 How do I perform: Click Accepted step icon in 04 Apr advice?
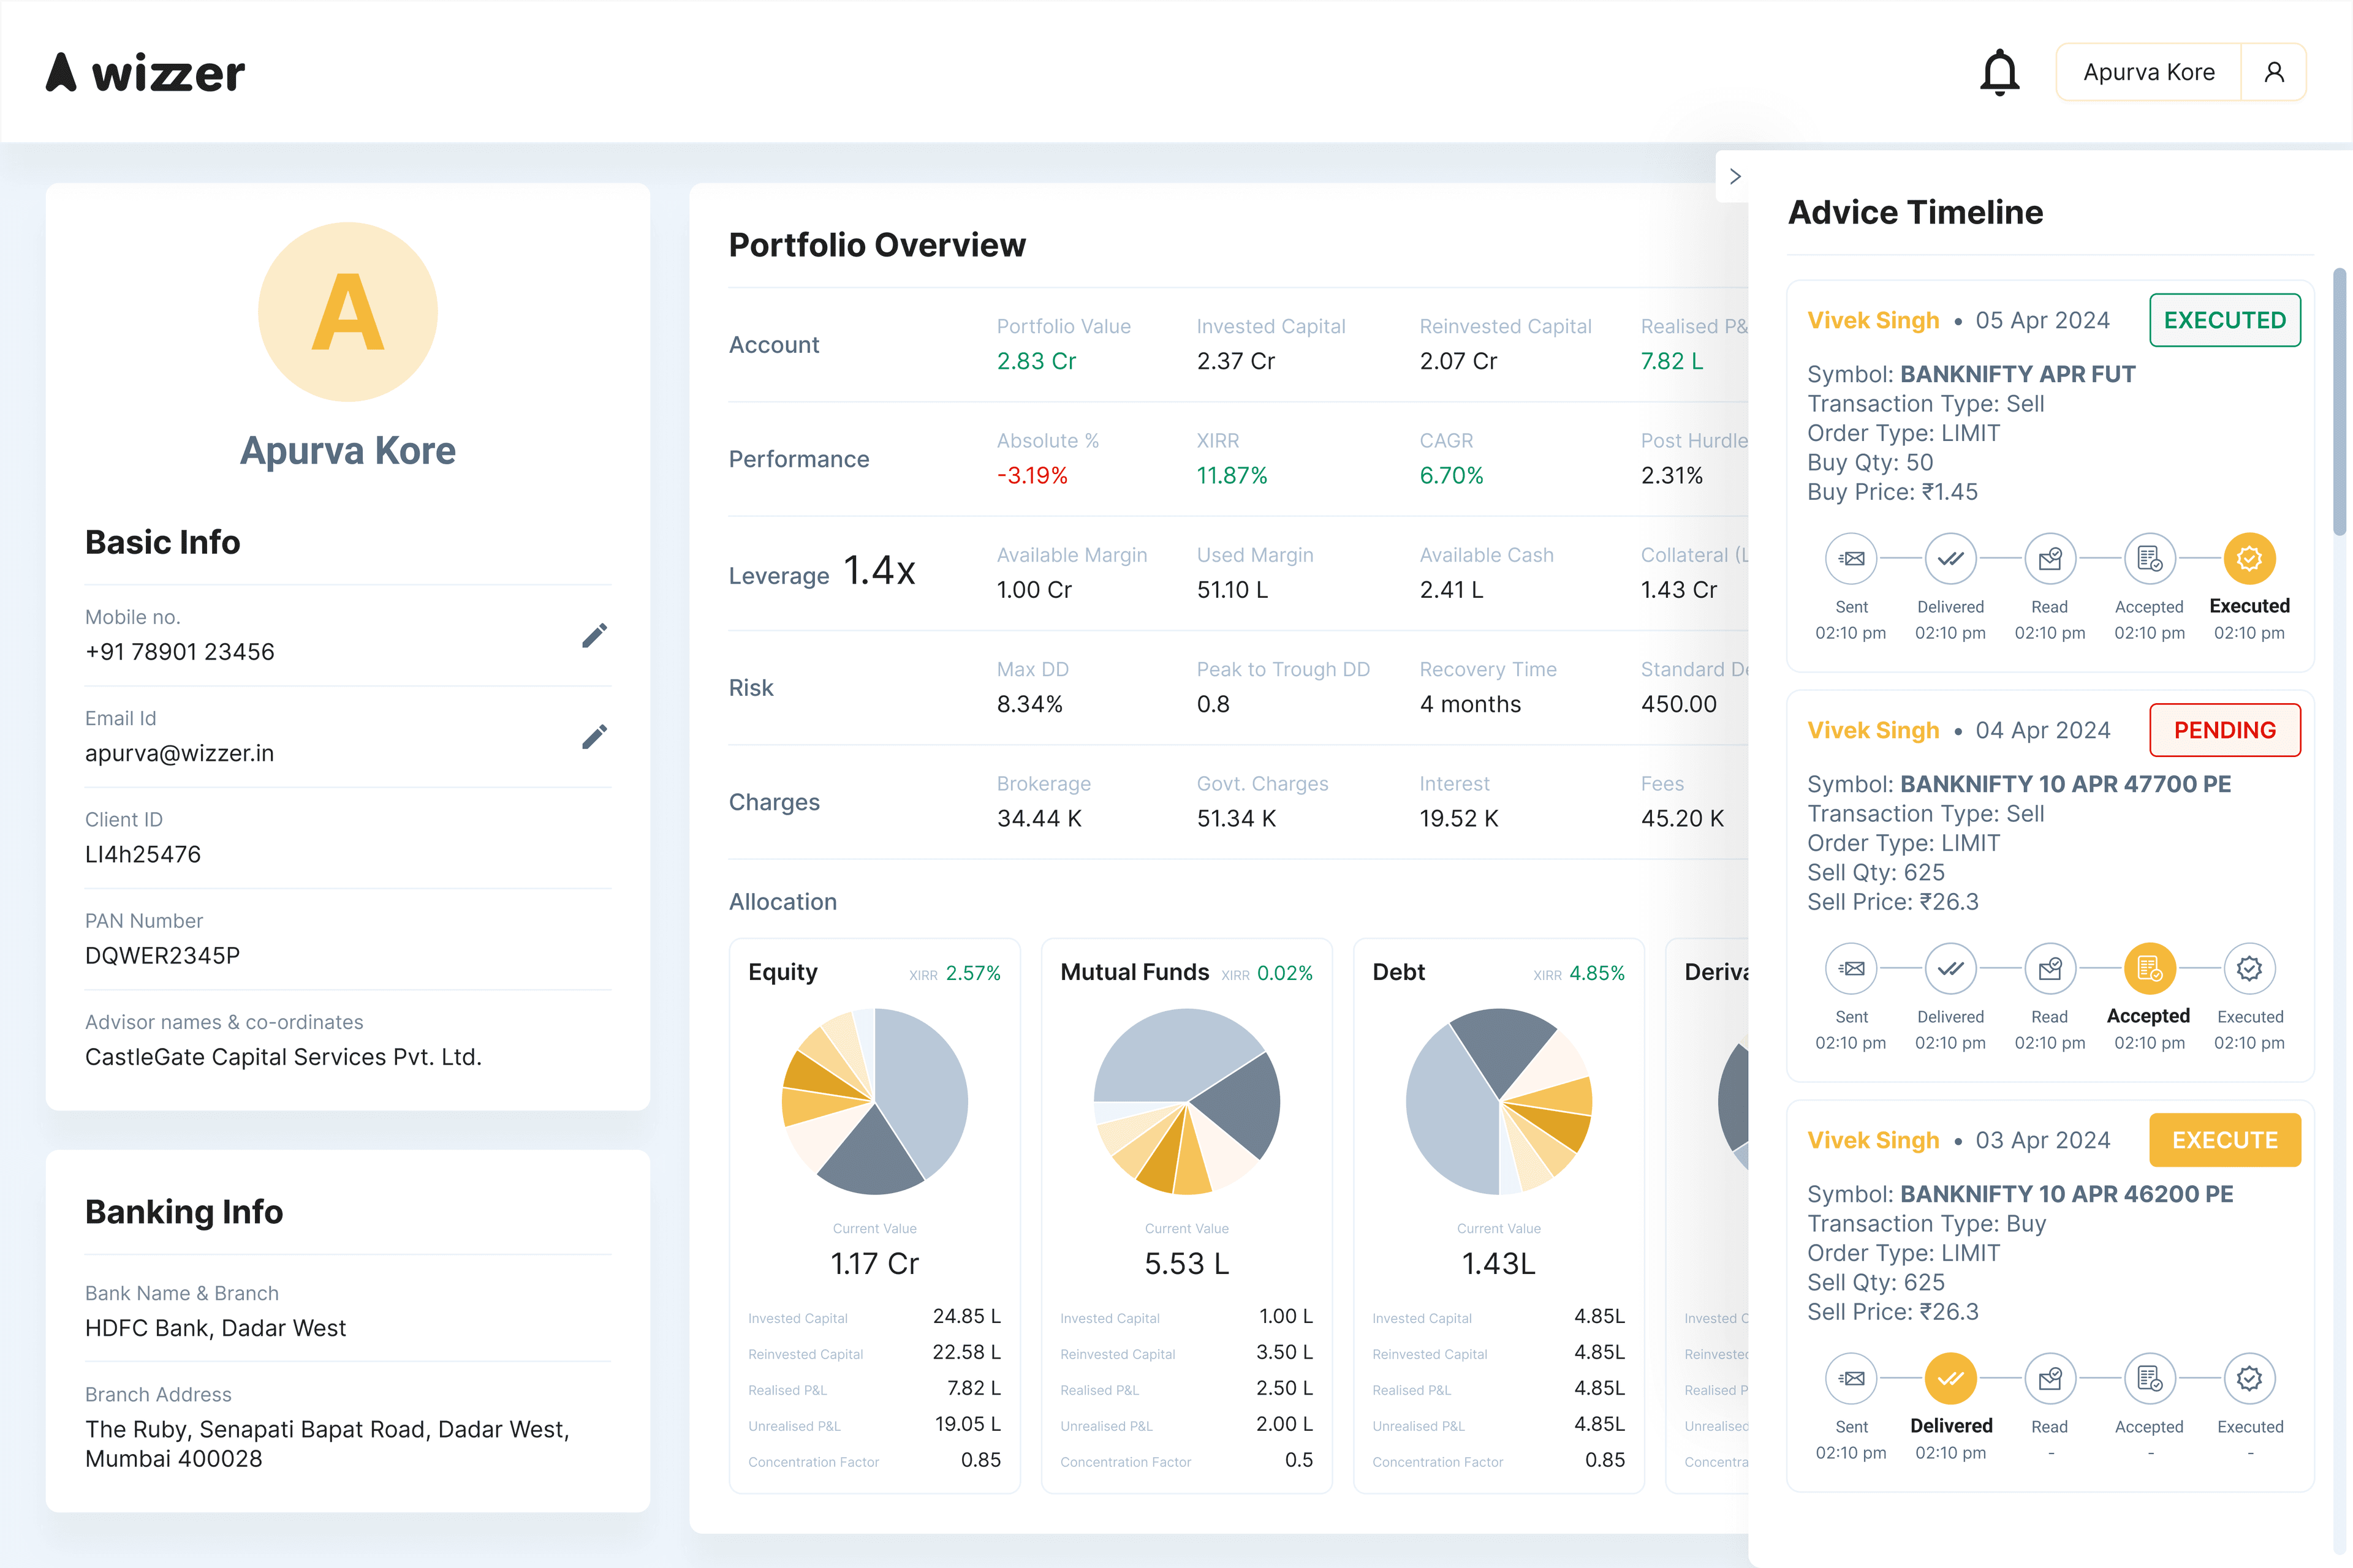click(2149, 969)
